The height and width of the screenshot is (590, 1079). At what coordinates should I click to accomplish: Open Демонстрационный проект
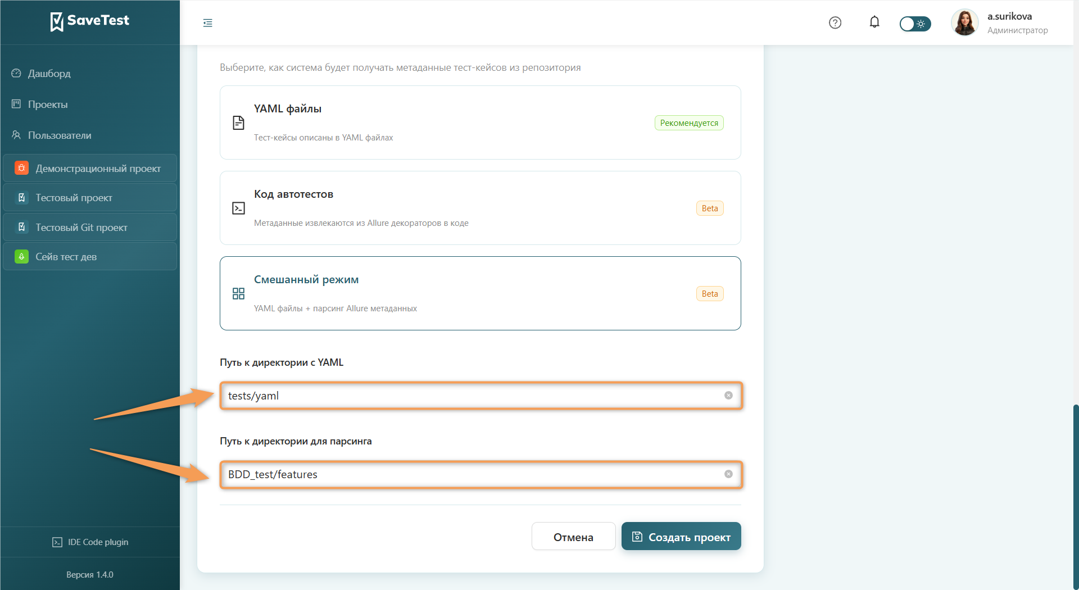(x=90, y=169)
